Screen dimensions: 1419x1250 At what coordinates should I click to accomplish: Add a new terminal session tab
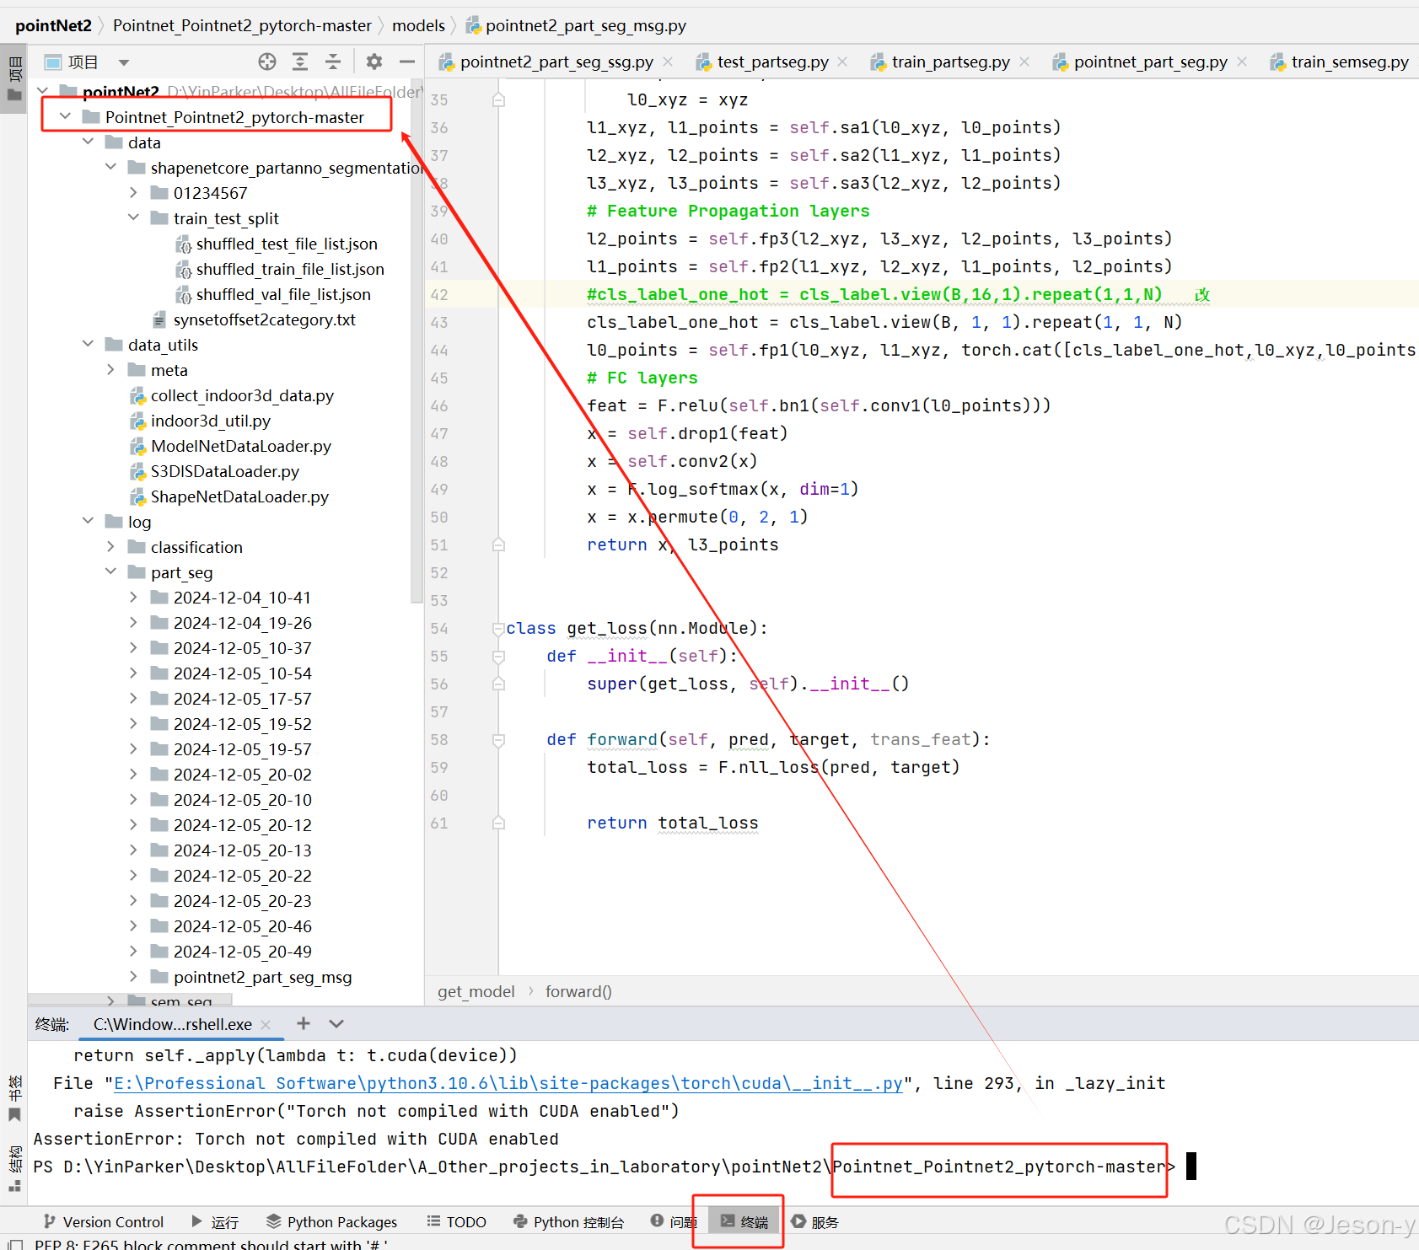pyautogui.click(x=304, y=1023)
